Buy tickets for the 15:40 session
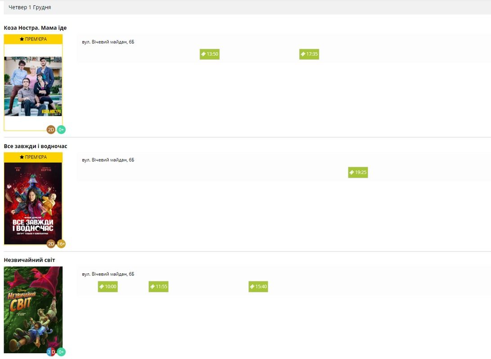491x359 pixels. point(258,287)
